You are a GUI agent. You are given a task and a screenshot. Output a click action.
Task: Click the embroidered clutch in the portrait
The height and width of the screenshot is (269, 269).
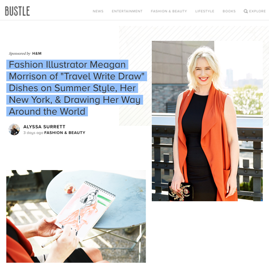coord(181,192)
